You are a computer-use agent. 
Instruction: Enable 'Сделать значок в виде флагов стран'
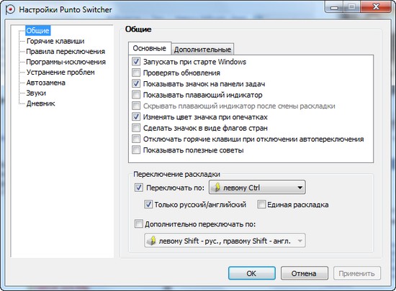point(136,128)
